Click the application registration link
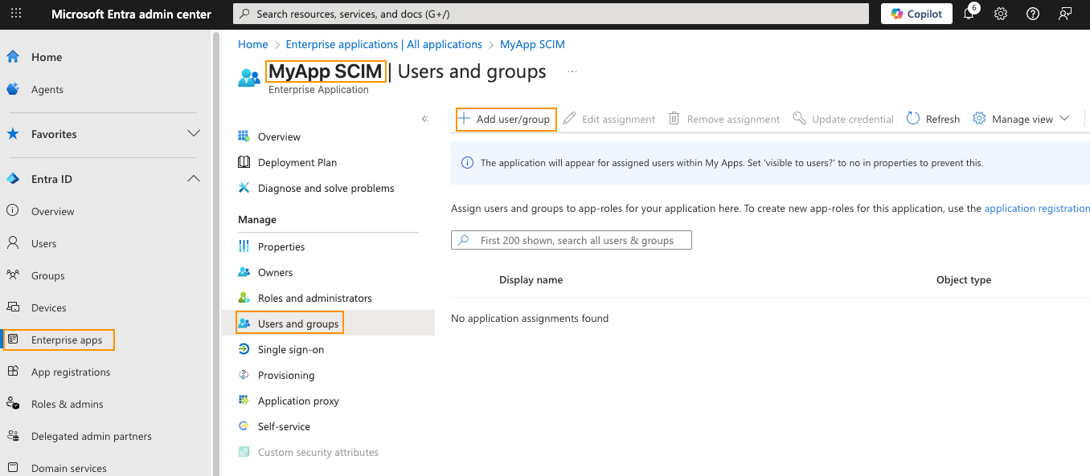Image resolution: width=1090 pixels, height=476 pixels. 1037,208
